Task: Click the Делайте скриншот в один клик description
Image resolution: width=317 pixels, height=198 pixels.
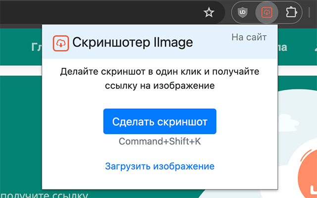Action: coord(159,78)
